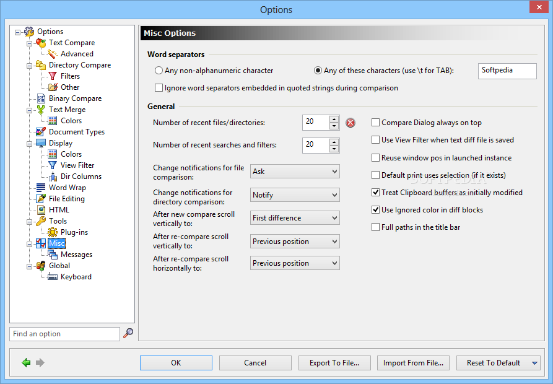Click the File Editing pencil icon
The width and height of the screenshot is (553, 384).
tap(41, 199)
